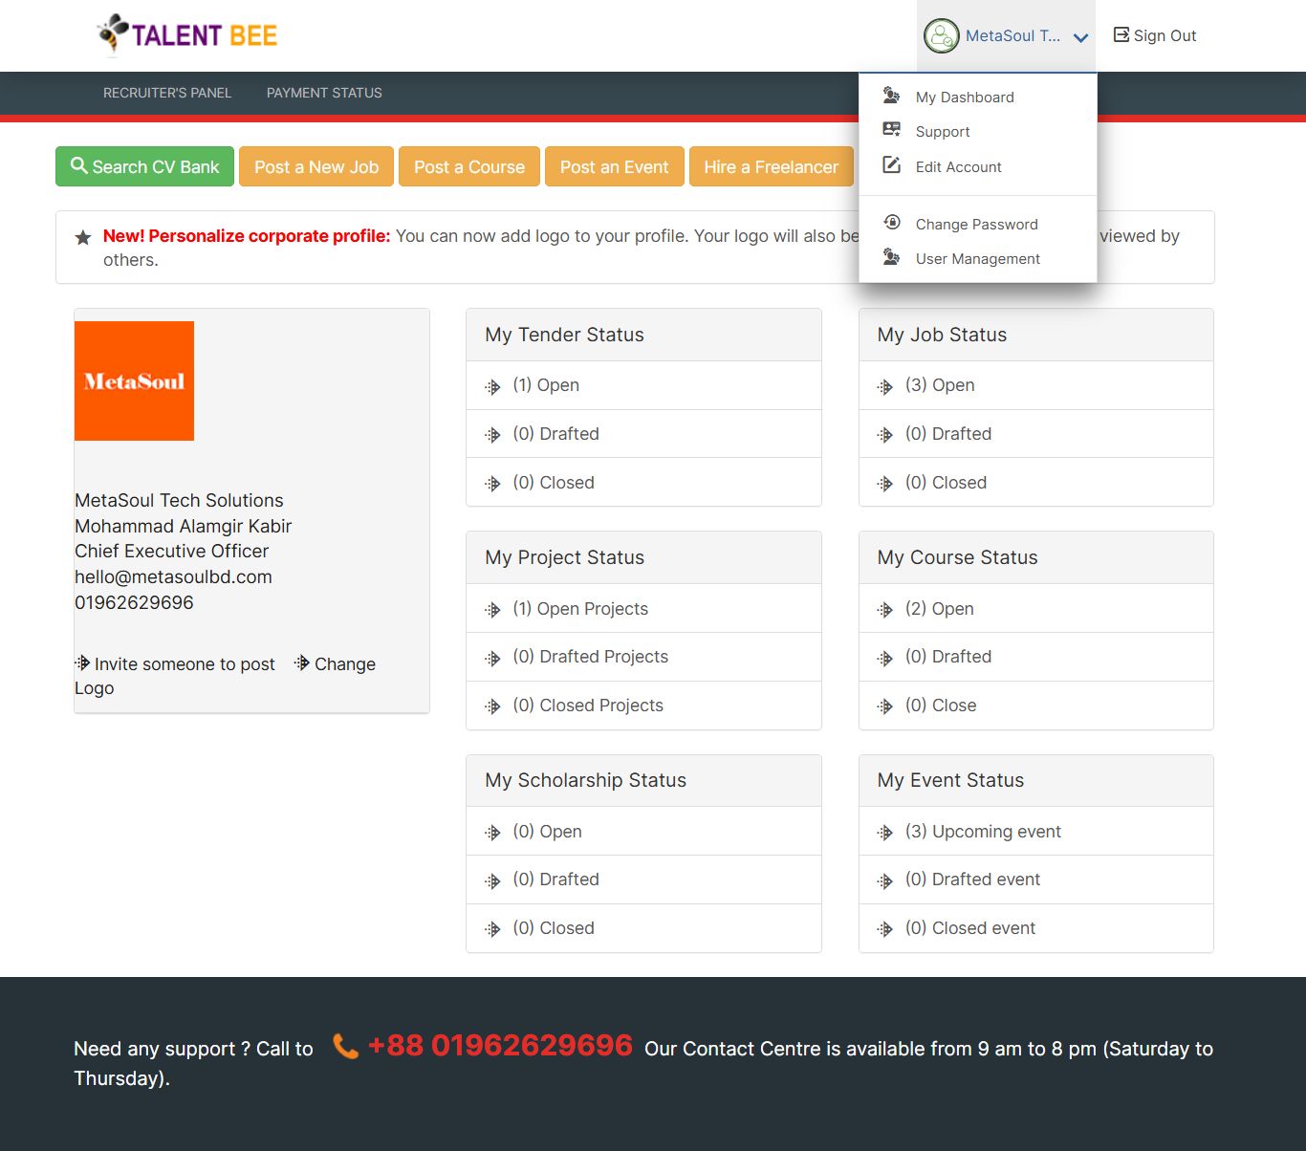Click the Post an Event button

615,166
